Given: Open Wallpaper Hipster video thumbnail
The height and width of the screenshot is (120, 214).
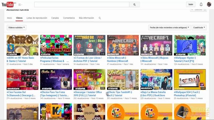Looking at the screenshot, I should (x=190, y=45).
